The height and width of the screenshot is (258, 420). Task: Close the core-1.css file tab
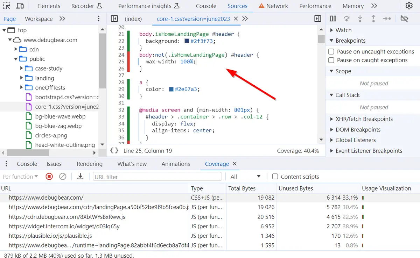coord(236,19)
